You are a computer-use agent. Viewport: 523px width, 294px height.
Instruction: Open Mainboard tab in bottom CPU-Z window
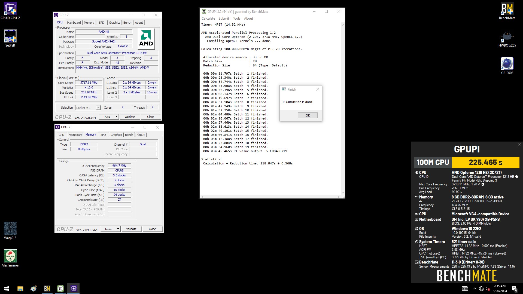[x=75, y=135]
